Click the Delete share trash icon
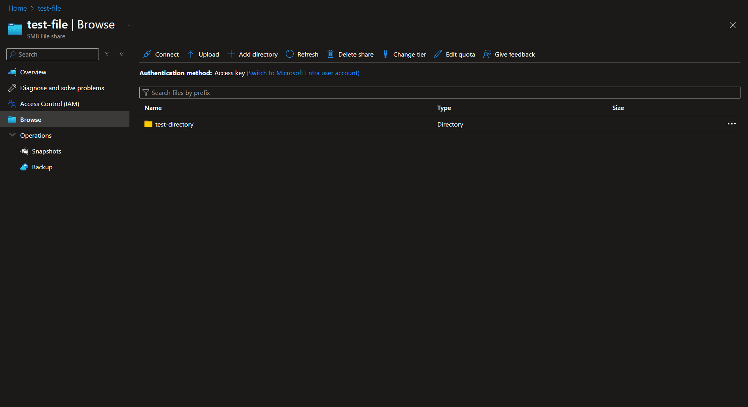The width and height of the screenshot is (748, 407). tap(331, 54)
